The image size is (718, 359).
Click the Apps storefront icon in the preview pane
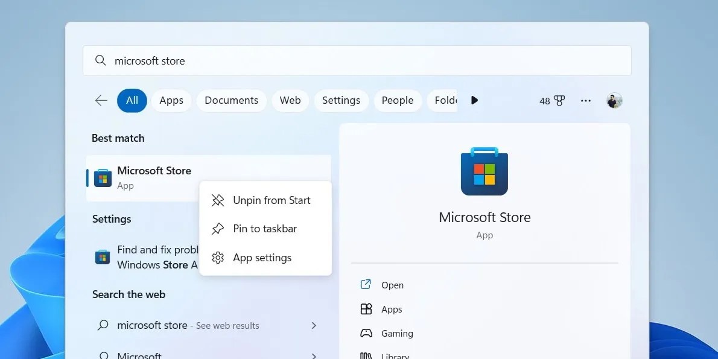[366, 309]
